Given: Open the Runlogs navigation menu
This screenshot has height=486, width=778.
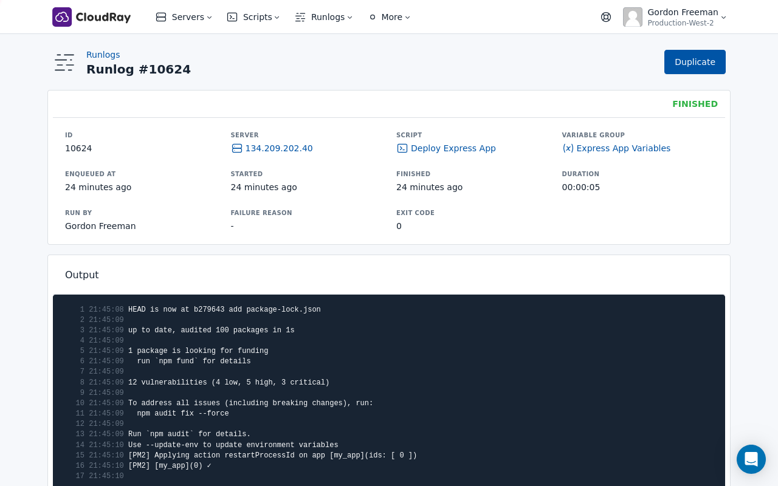Looking at the screenshot, I should (x=327, y=17).
